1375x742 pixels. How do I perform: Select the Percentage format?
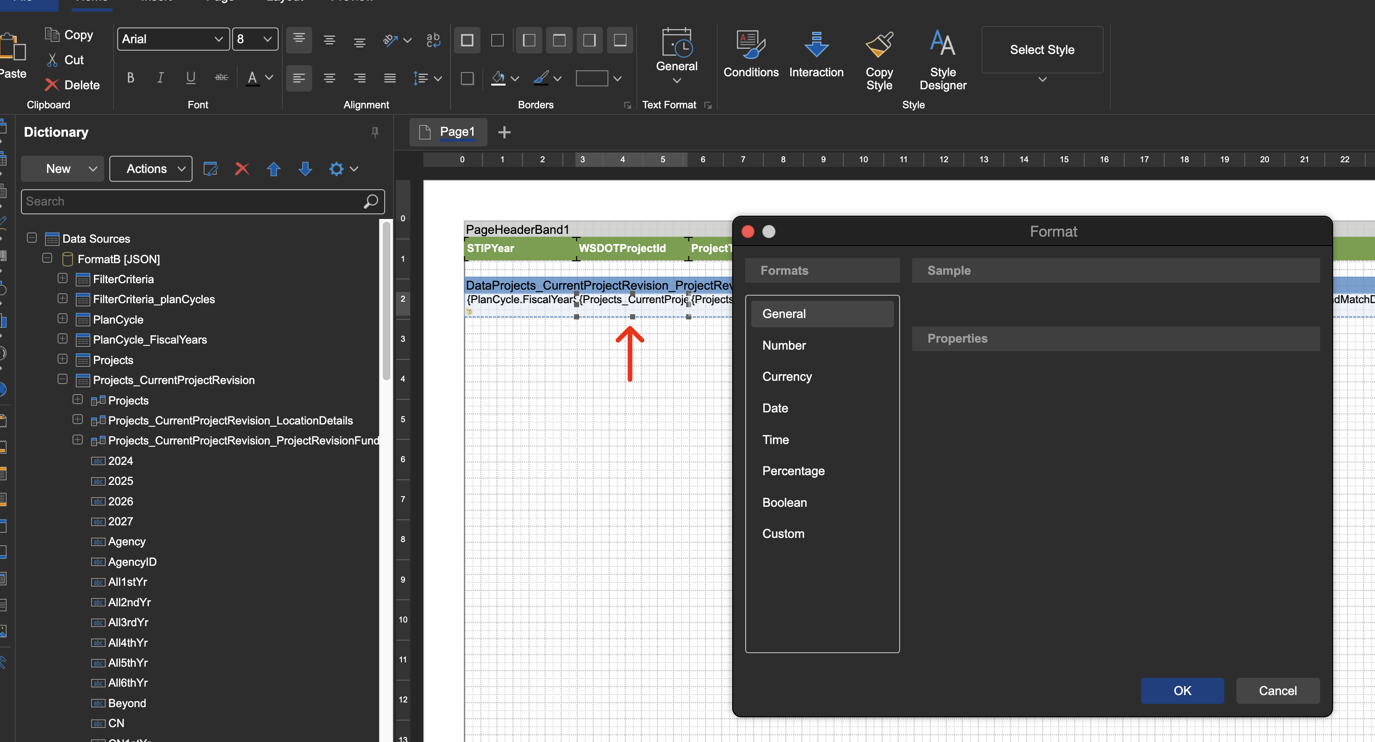[822, 471]
